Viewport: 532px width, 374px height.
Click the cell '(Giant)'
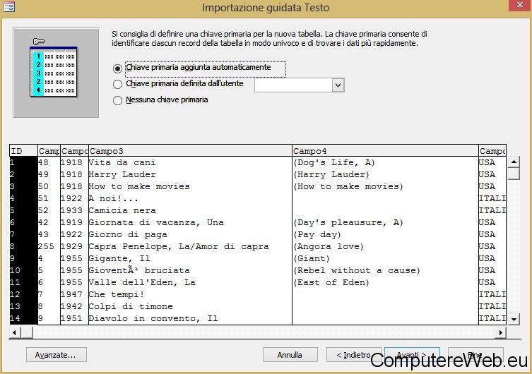coord(386,258)
